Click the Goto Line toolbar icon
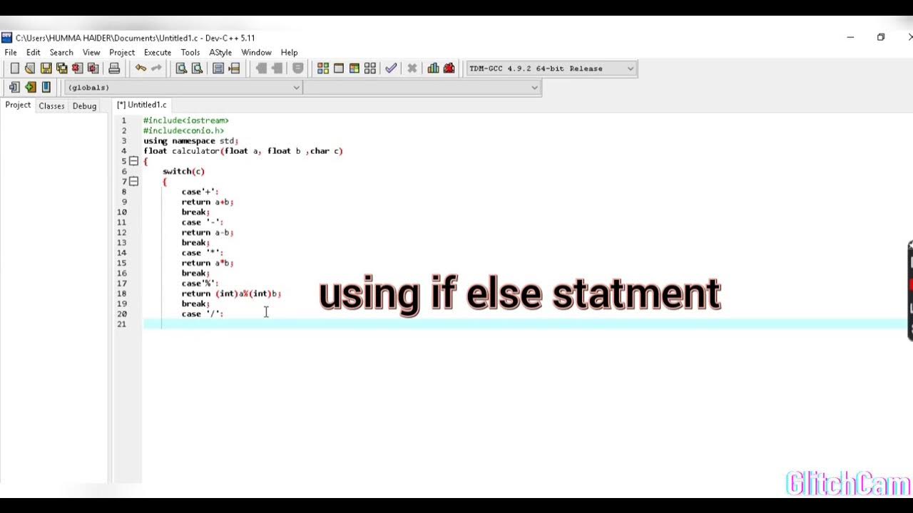This screenshot has height=513, width=913. (x=234, y=68)
